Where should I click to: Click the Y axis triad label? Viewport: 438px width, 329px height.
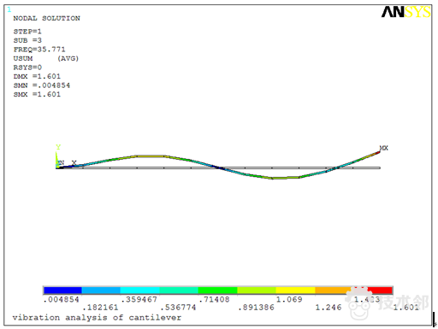(58, 147)
